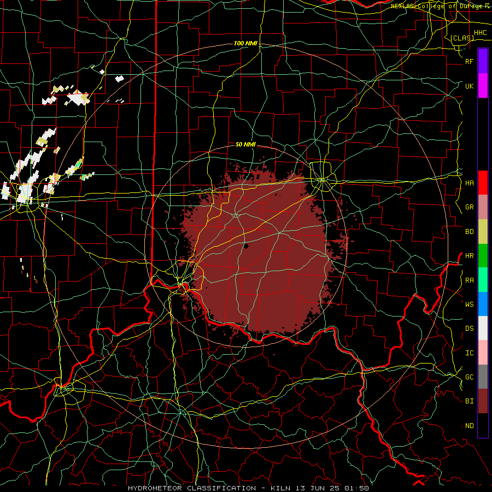Viewport: 492px width, 492px height.
Task: Click the brown BI legend swatch
Action: click(x=483, y=401)
